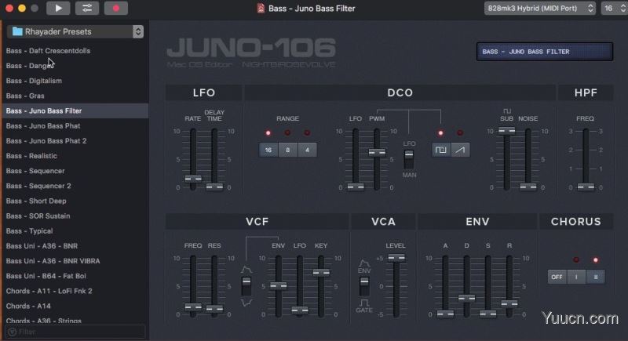Select DCO range 16 button
The height and width of the screenshot is (341, 628).
[268, 150]
